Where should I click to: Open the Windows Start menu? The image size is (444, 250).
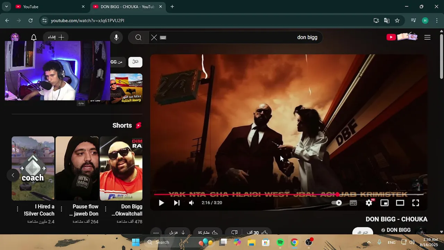136,242
